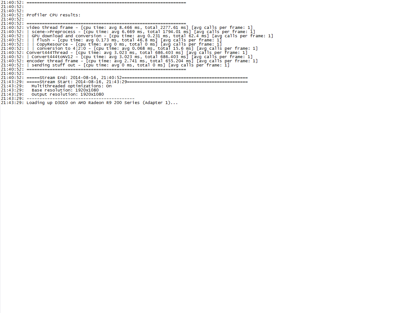The height and width of the screenshot is (313, 403).
Task: Click the 'Stream End: 2014-08-16' line
Action: (137, 78)
